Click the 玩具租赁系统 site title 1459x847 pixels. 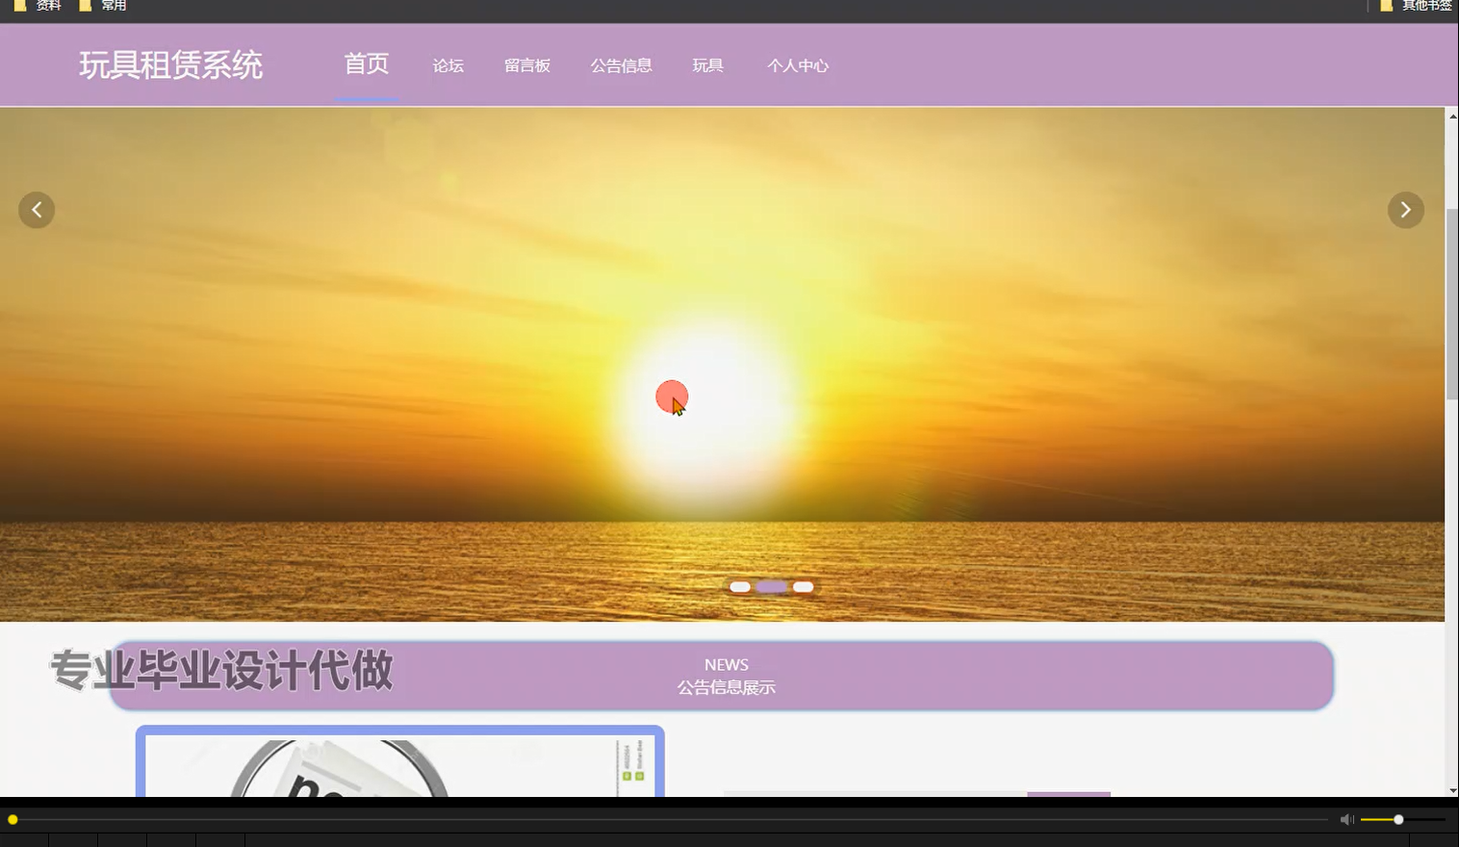[x=170, y=65]
